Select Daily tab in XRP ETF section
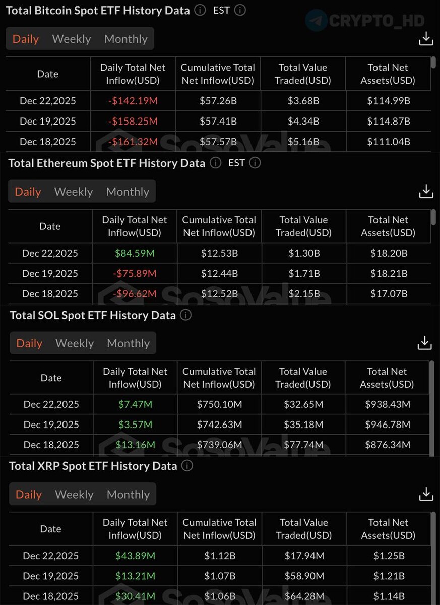 tap(29, 495)
